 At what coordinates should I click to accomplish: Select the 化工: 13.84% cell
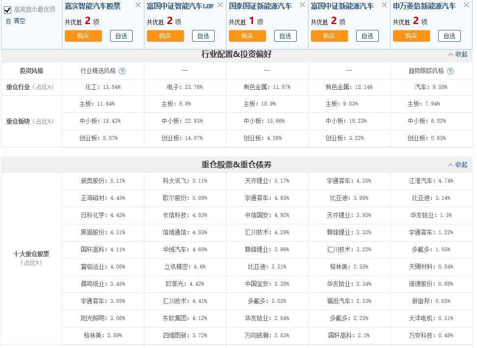pos(103,87)
